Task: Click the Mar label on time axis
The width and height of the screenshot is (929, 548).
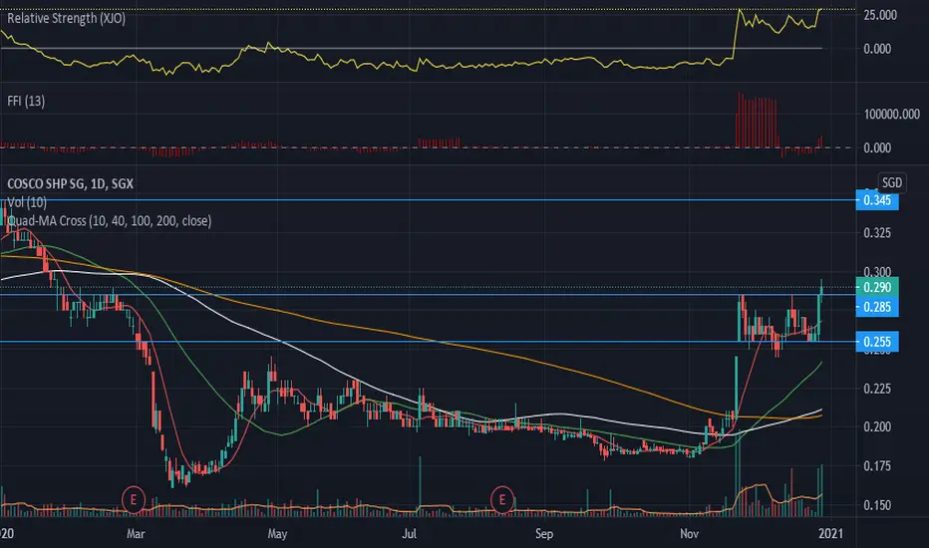Action: [x=136, y=534]
